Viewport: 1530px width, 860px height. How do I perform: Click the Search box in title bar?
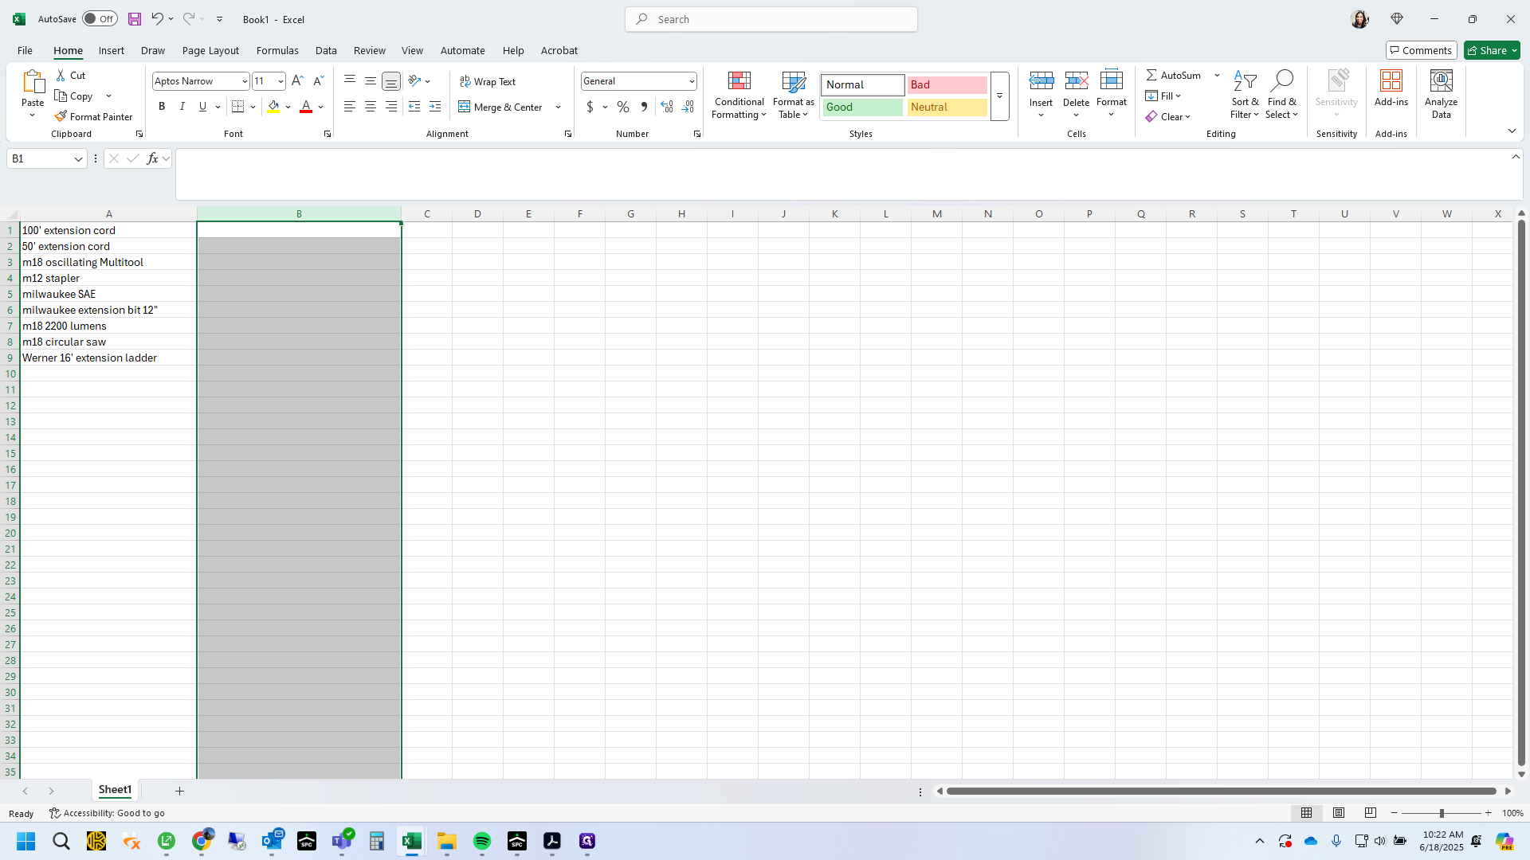click(771, 19)
